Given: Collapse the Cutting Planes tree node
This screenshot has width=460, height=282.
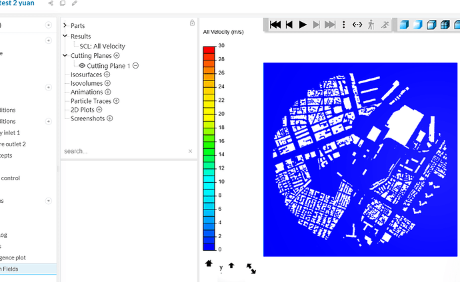Looking at the screenshot, I should pos(65,56).
